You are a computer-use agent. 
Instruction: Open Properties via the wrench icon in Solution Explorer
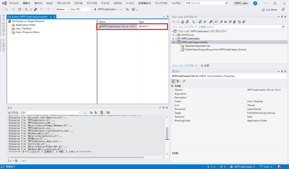click(x=211, y=22)
